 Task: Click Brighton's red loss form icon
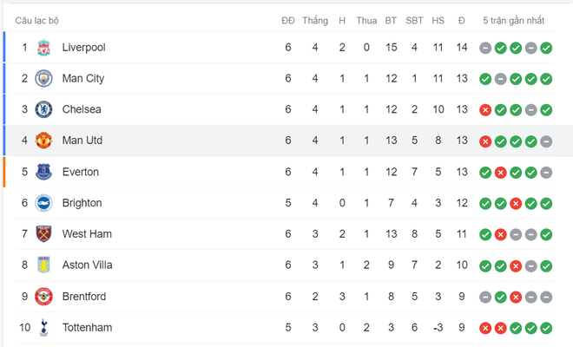[516, 204]
